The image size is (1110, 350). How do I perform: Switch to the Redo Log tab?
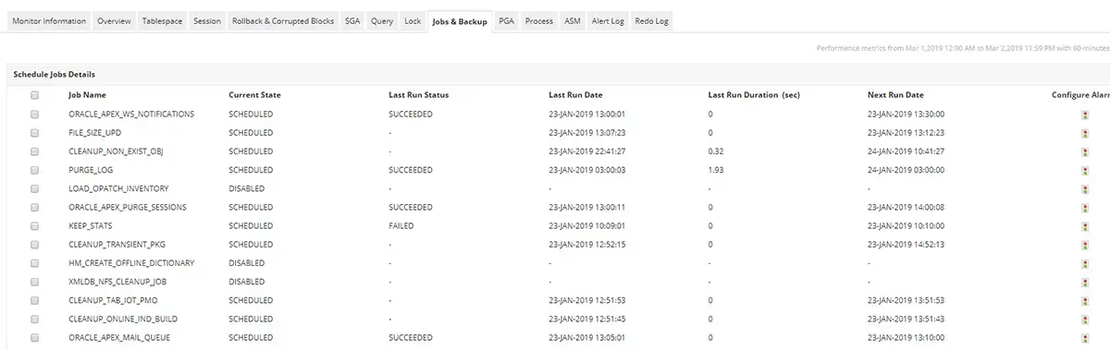[x=652, y=20]
